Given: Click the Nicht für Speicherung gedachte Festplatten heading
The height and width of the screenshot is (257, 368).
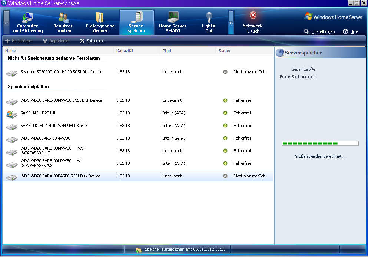Looking at the screenshot, I should [54, 58].
